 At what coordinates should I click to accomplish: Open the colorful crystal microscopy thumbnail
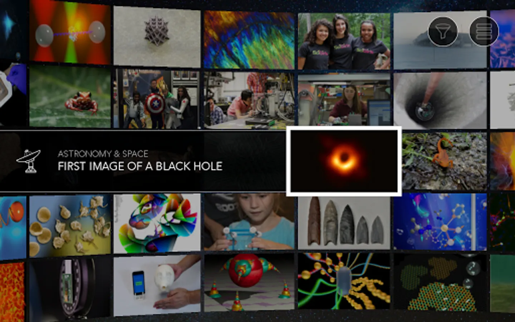[249, 40]
